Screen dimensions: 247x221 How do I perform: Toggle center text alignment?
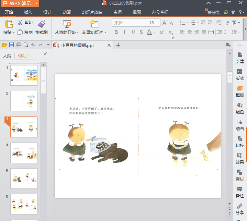[190, 32]
